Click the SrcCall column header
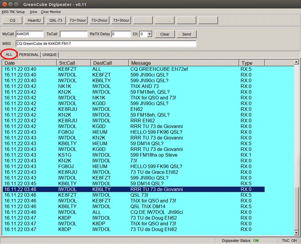 (x=73, y=63)
